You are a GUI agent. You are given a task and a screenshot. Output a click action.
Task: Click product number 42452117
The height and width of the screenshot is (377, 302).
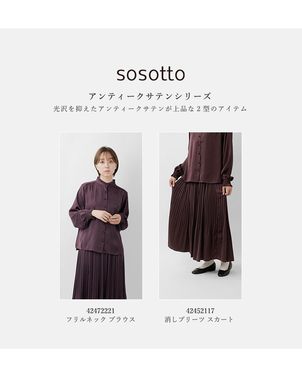coord(200,311)
